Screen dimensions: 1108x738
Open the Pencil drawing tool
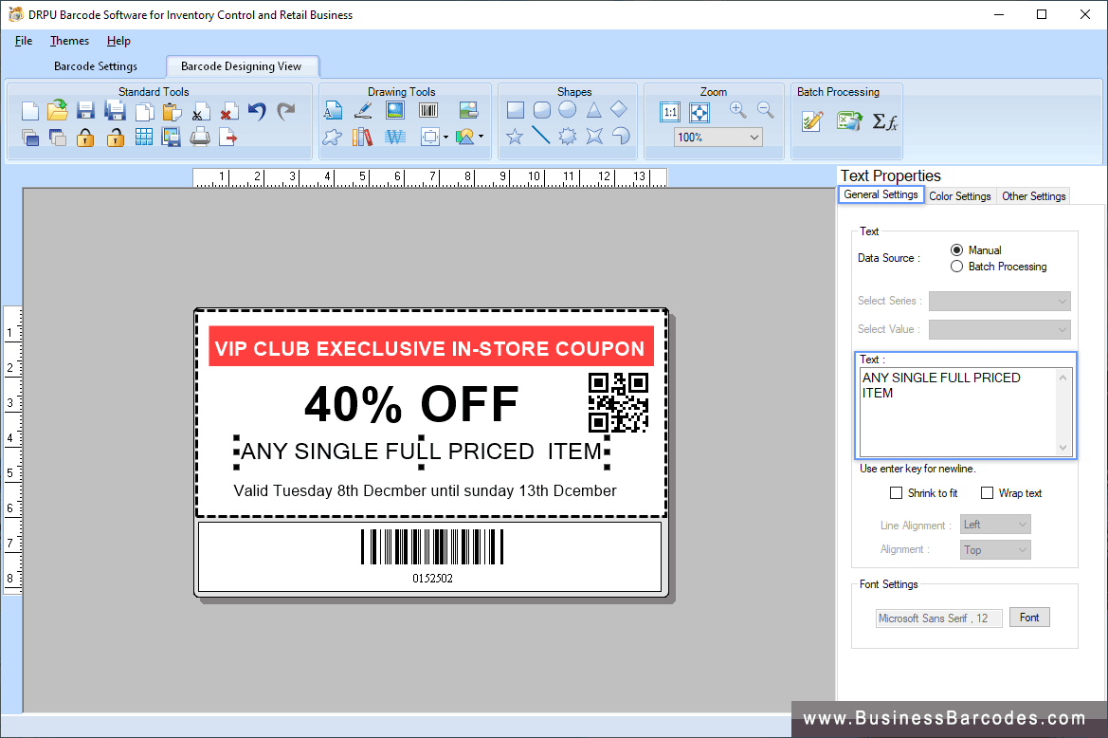pos(363,109)
